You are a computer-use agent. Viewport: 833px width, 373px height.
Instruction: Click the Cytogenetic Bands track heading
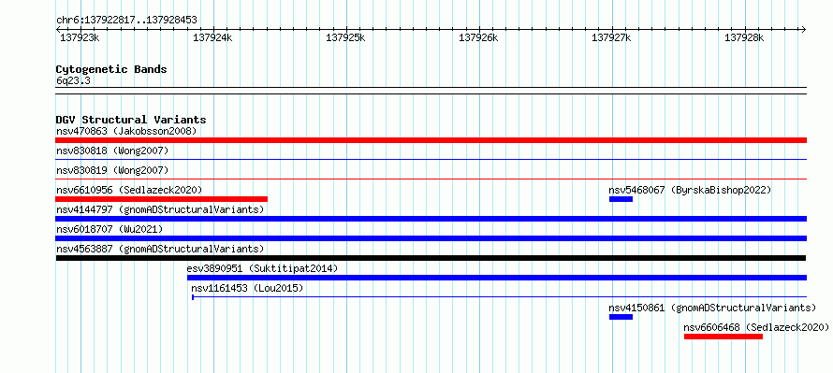coord(111,69)
